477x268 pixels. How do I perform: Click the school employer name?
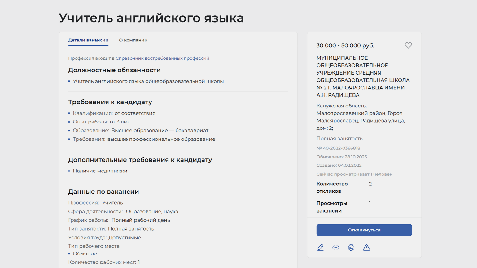pyautogui.click(x=363, y=76)
